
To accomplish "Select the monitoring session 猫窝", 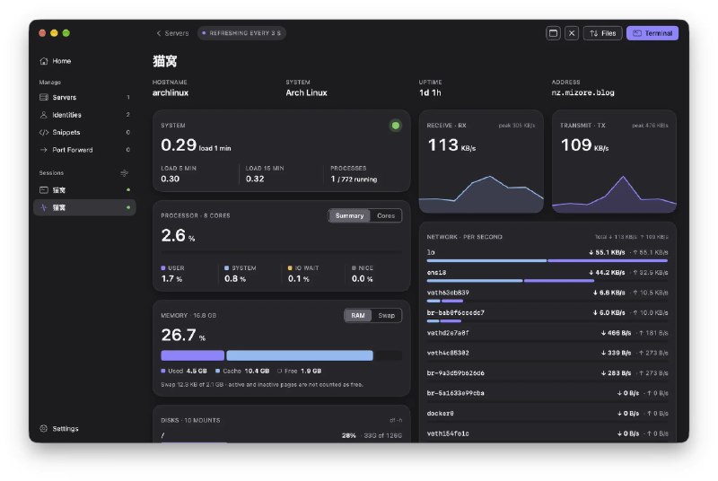I will (x=84, y=207).
